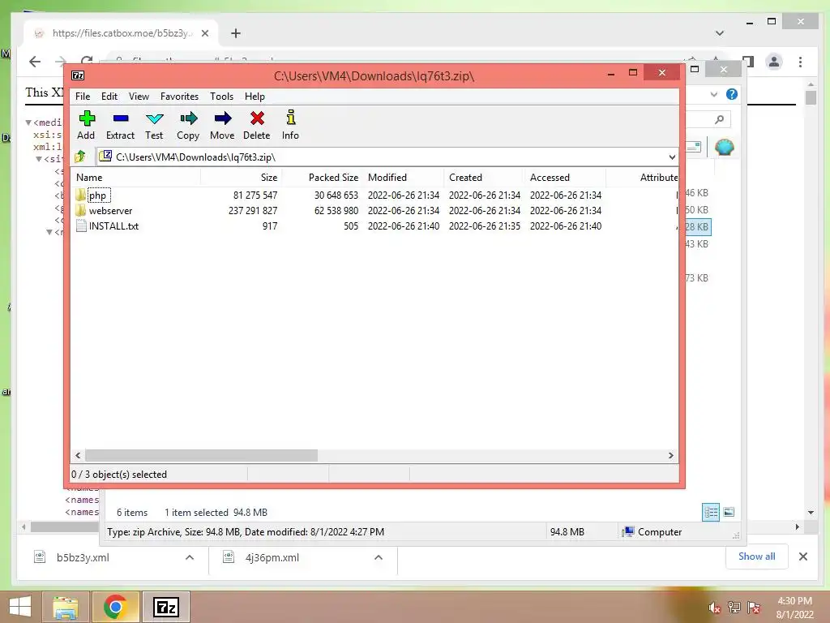The height and width of the screenshot is (623, 830).
Task: Switch Explorer to large icons view
Action: (729, 512)
